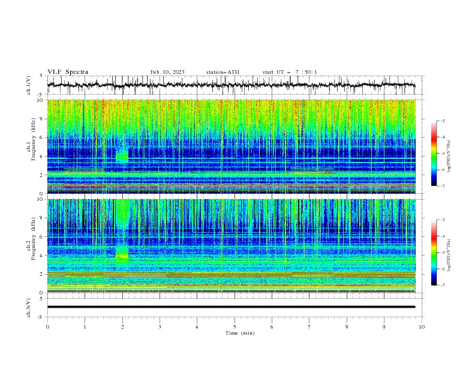Click log(PSD) label beside ch.1 colorbar
475x367 pixels.
[449, 157]
